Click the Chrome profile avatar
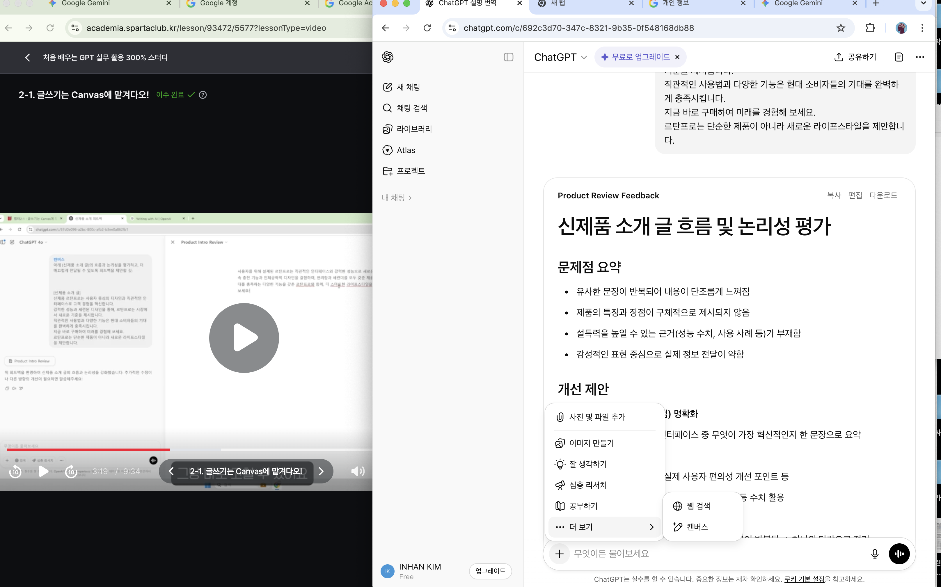941x587 pixels. (901, 28)
